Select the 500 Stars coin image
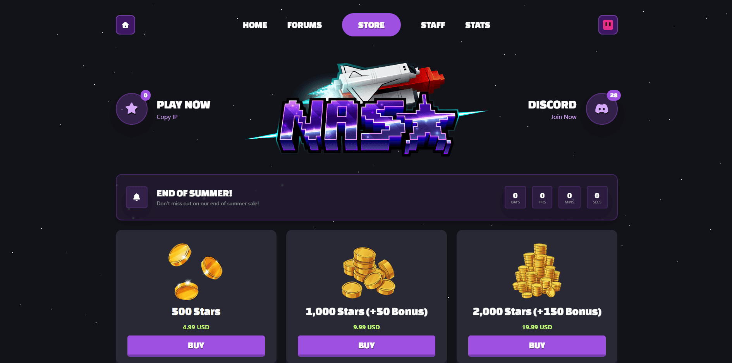Viewport: 732px width, 363px height. click(196, 272)
